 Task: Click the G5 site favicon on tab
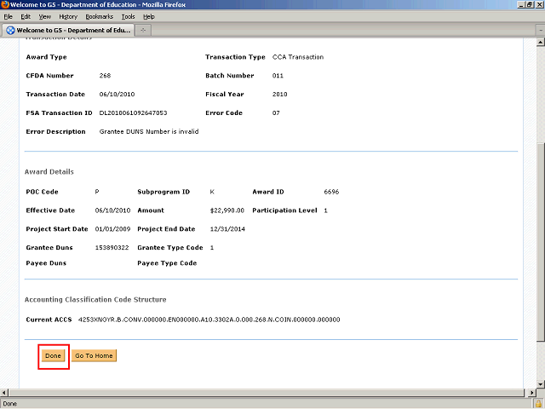[x=10, y=31]
